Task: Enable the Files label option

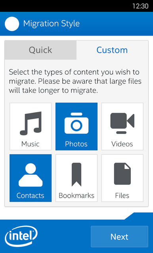Action: pos(122,196)
